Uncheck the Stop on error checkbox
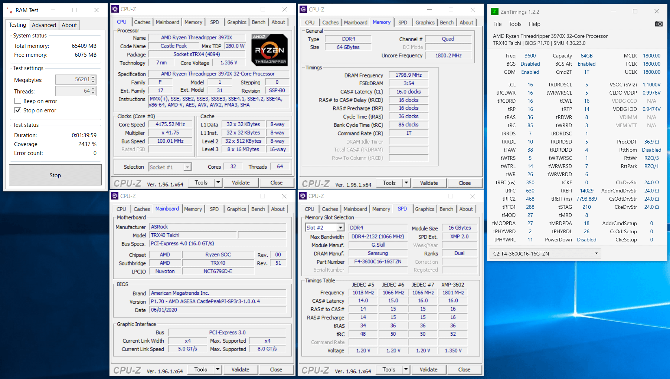 [x=17, y=110]
